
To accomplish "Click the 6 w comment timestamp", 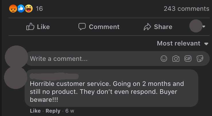I will tap(70, 111).
